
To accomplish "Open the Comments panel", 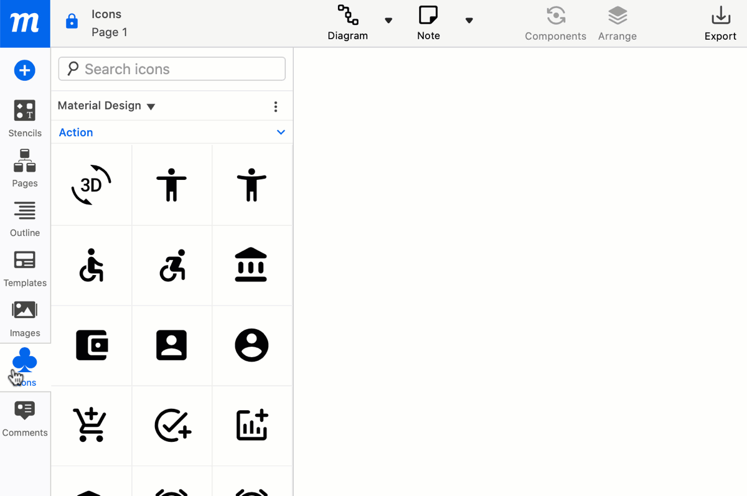I will coord(25,417).
